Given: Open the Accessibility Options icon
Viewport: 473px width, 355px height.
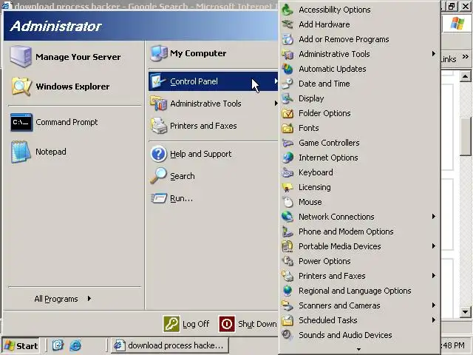Looking at the screenshot, I should tap(287, 10).
